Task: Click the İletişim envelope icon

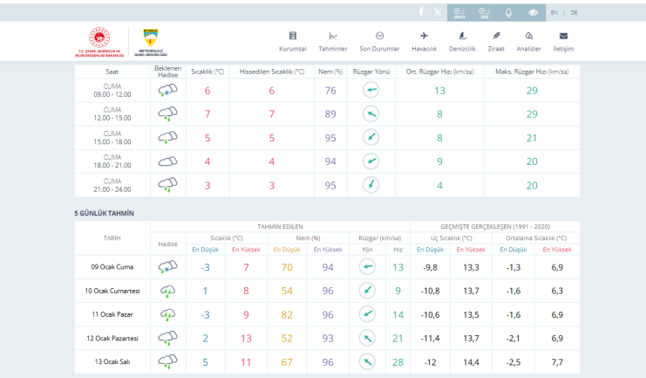Action: pyautogui.click(x=563, y=41)
